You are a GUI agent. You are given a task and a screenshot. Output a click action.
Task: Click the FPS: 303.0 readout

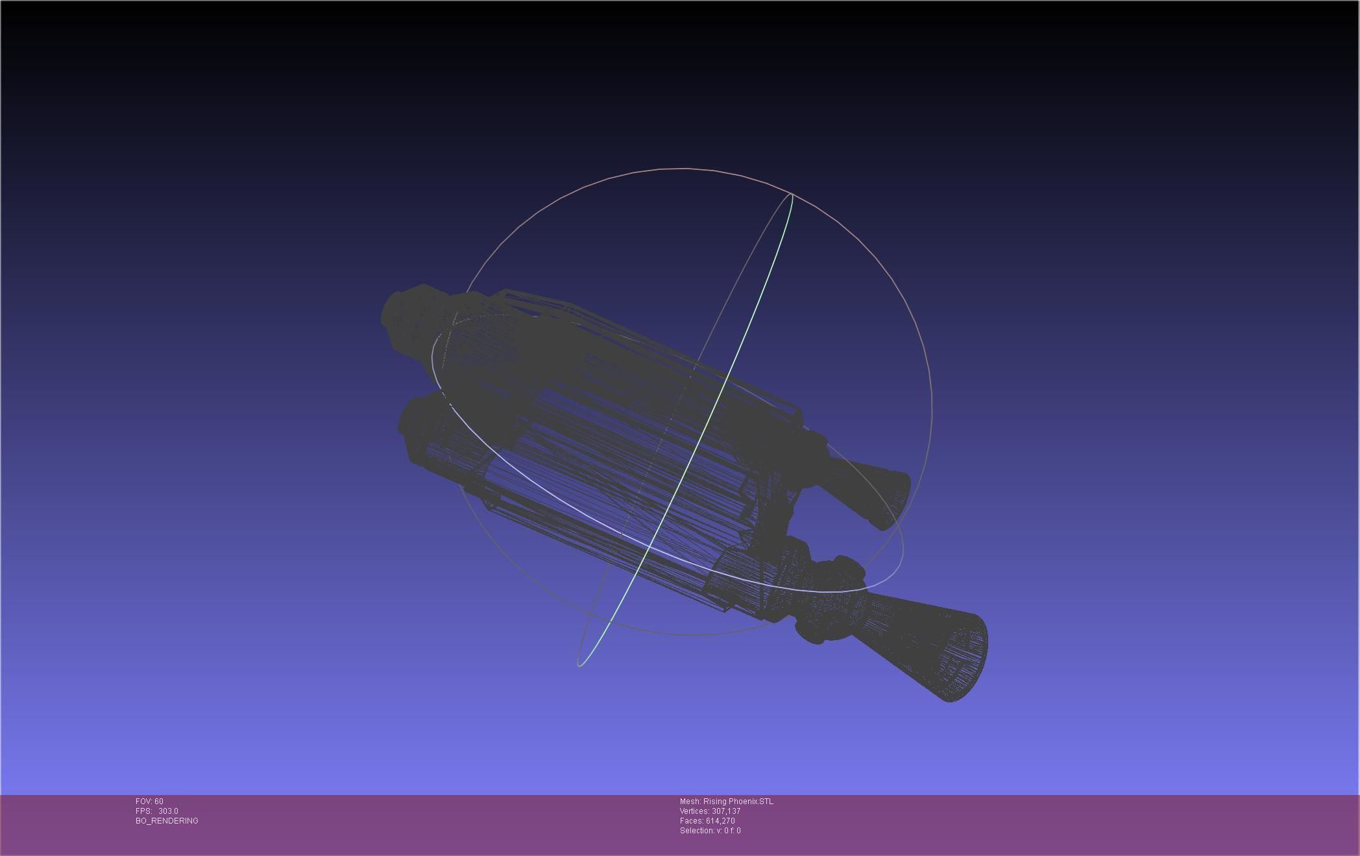[156, 811]
